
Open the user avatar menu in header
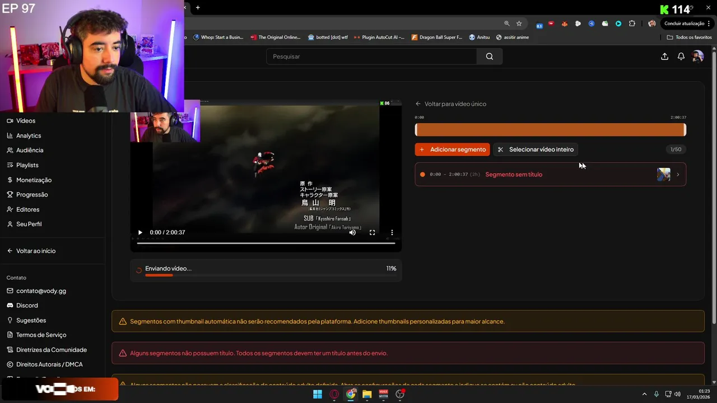(x=697, y=56)
